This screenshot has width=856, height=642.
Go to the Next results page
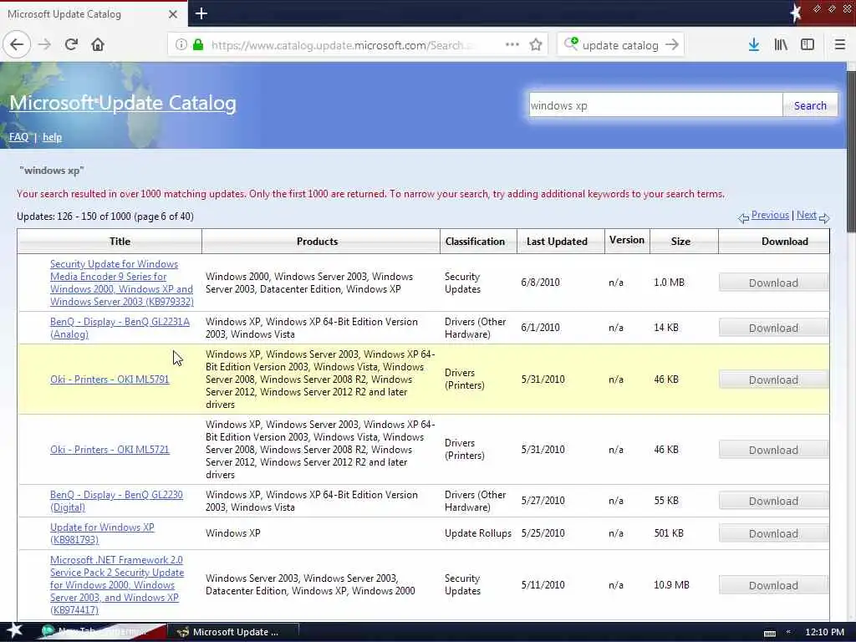[807, 215]
